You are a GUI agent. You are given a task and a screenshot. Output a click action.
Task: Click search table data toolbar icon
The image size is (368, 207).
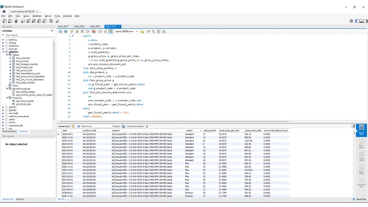[51, 21]
